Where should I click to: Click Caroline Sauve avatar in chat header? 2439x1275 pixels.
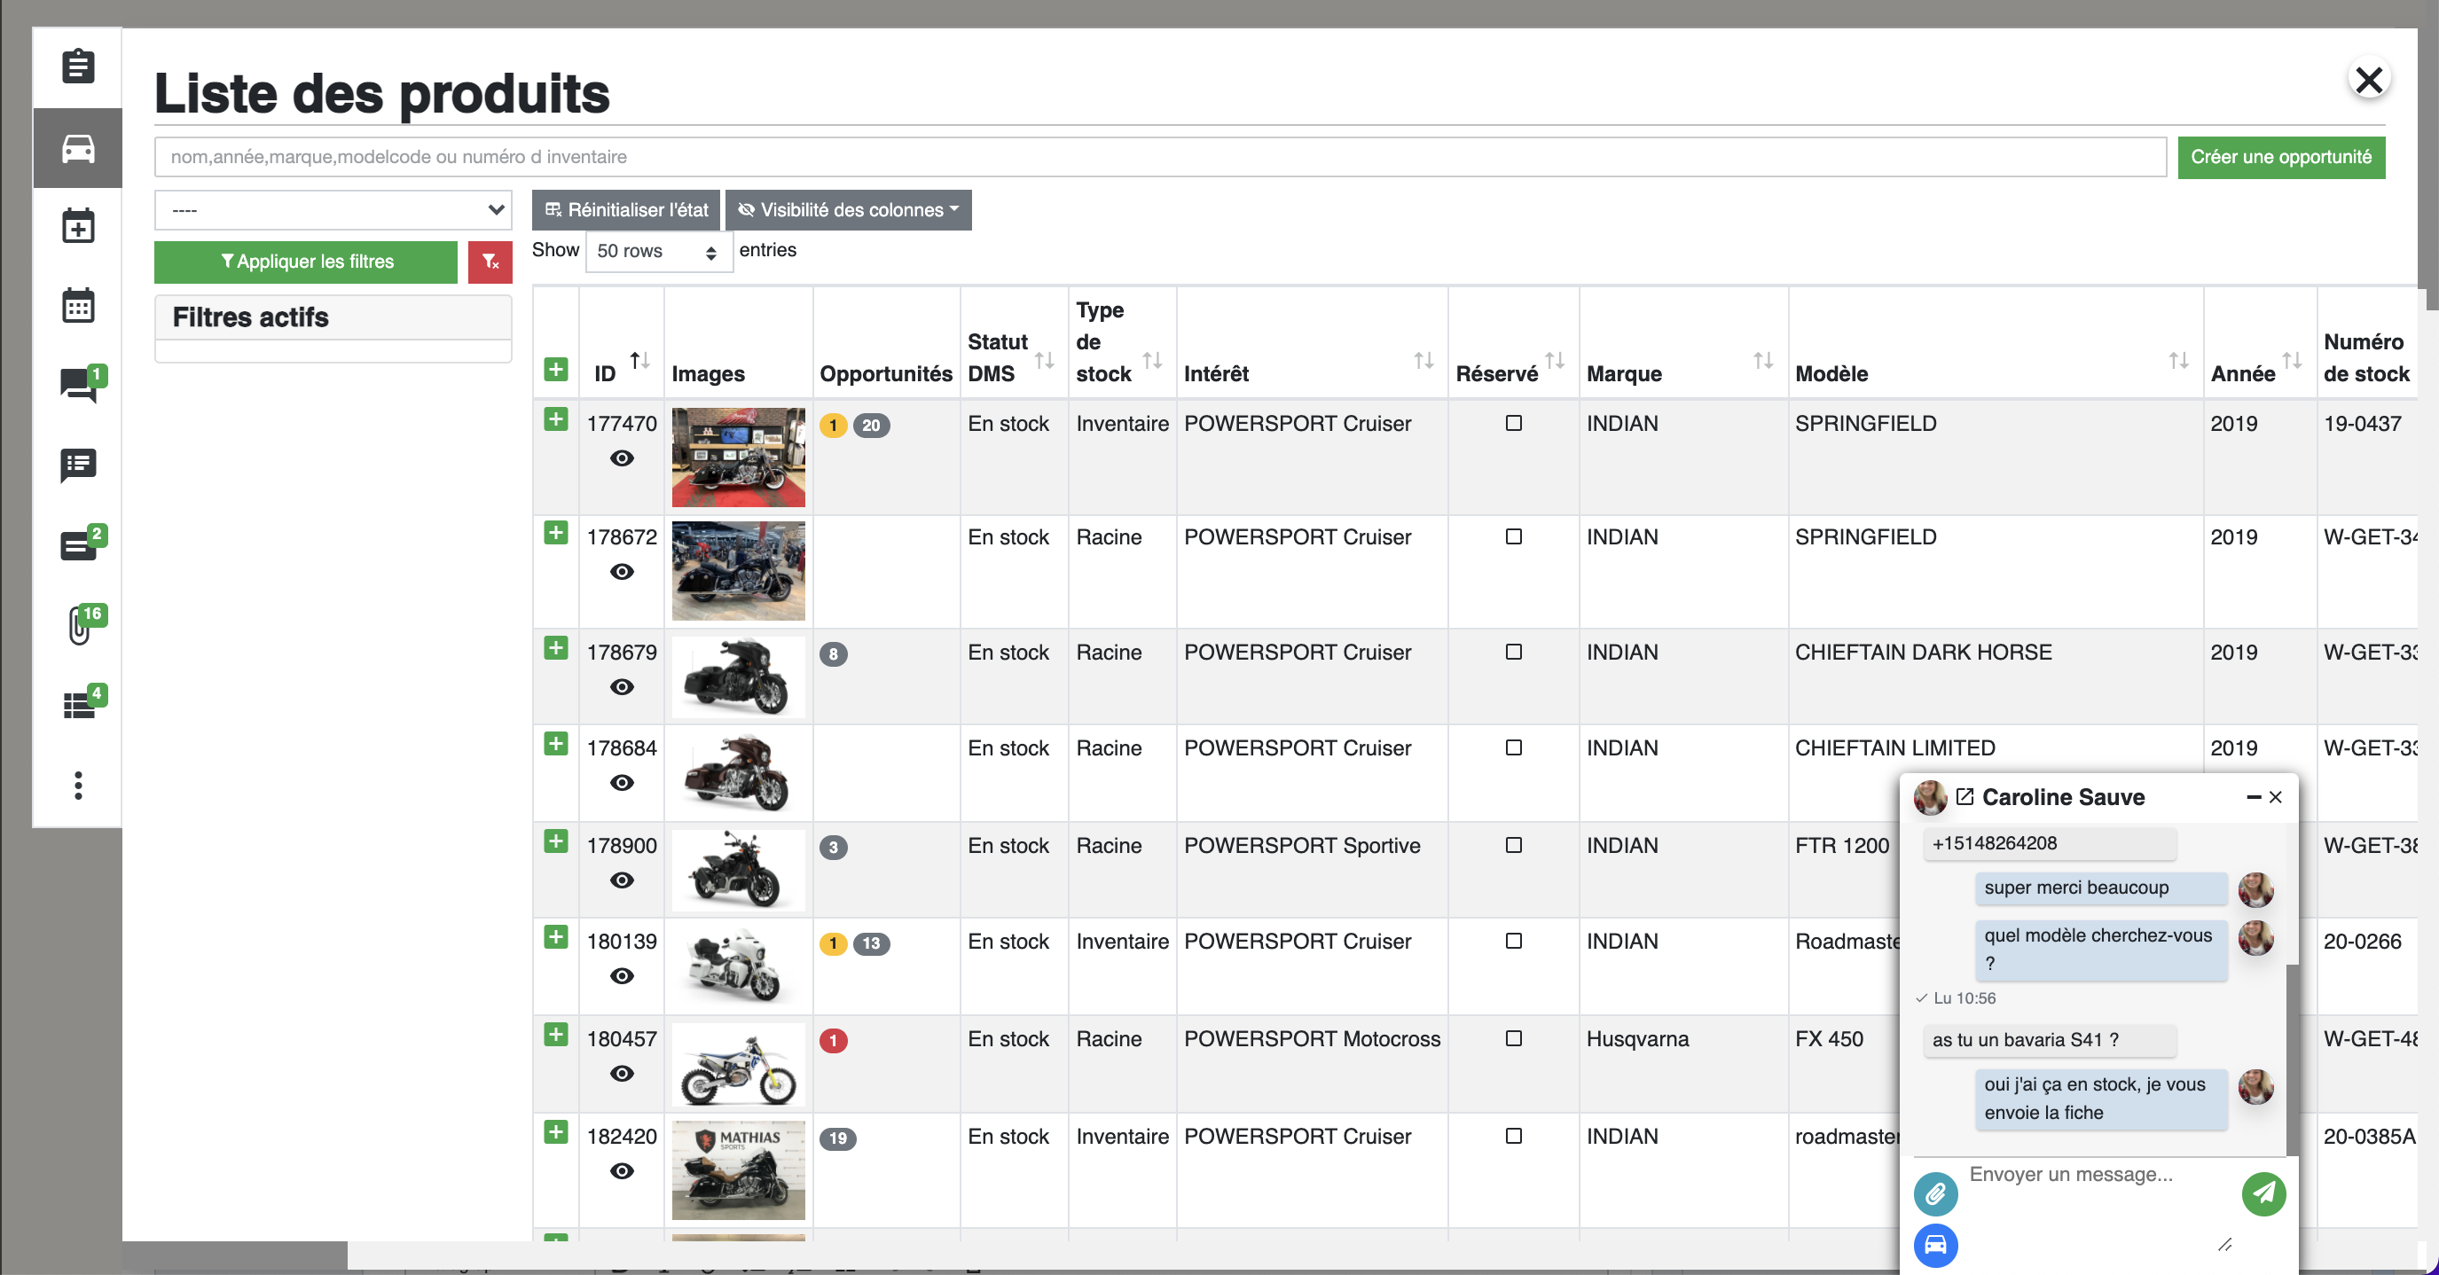[x=1930, y=798]
